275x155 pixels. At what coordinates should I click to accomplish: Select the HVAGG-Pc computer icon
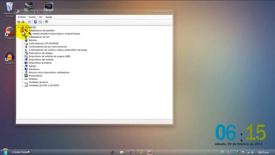click(22, 27)
